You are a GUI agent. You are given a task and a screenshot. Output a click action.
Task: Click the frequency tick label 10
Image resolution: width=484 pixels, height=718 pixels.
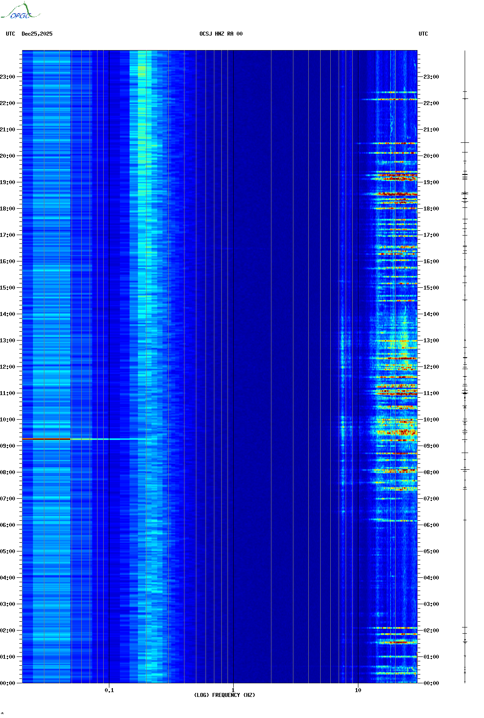pyautogui.click(x=358, y=690)
